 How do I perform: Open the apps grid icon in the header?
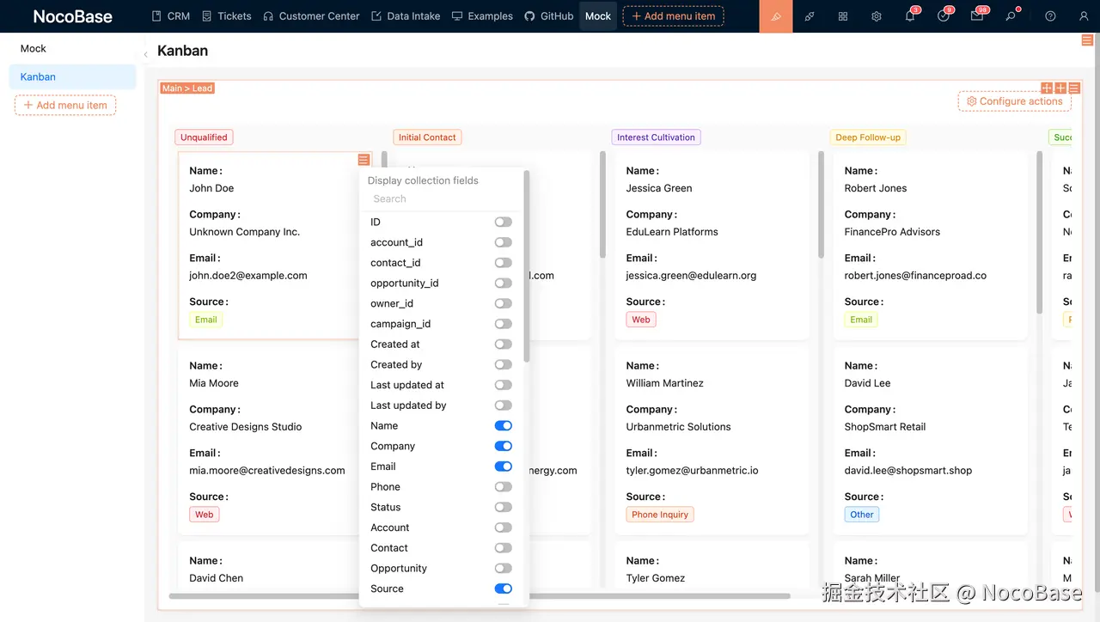[x=842, y=16]
